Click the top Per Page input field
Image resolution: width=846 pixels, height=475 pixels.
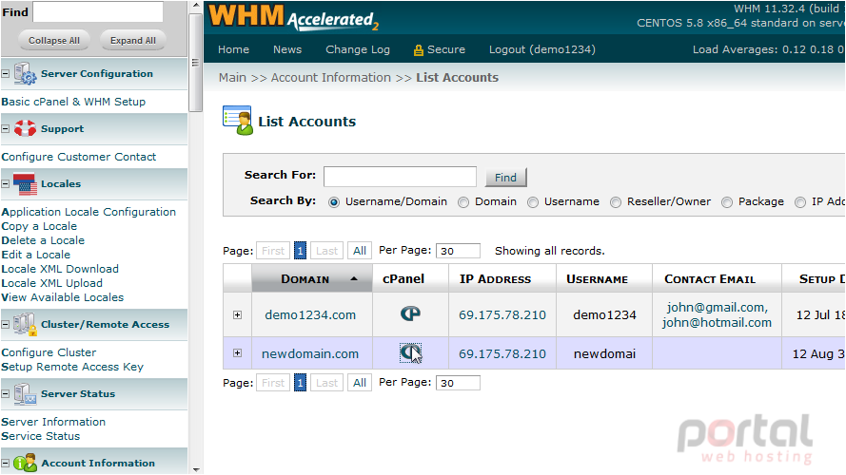tap(458, 251)
